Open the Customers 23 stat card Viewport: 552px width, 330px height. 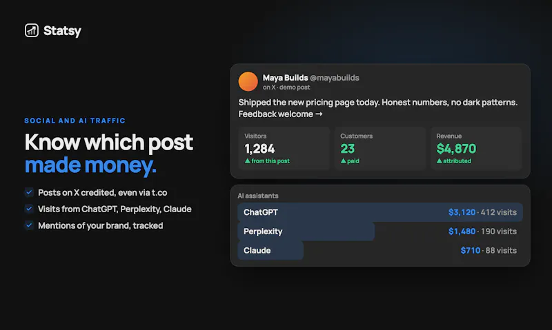click(x=380, y=149)
